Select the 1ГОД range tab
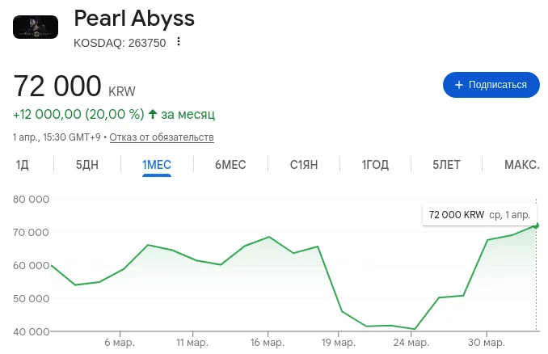This screenshot has height=354, width=548. tap(375, 165)
